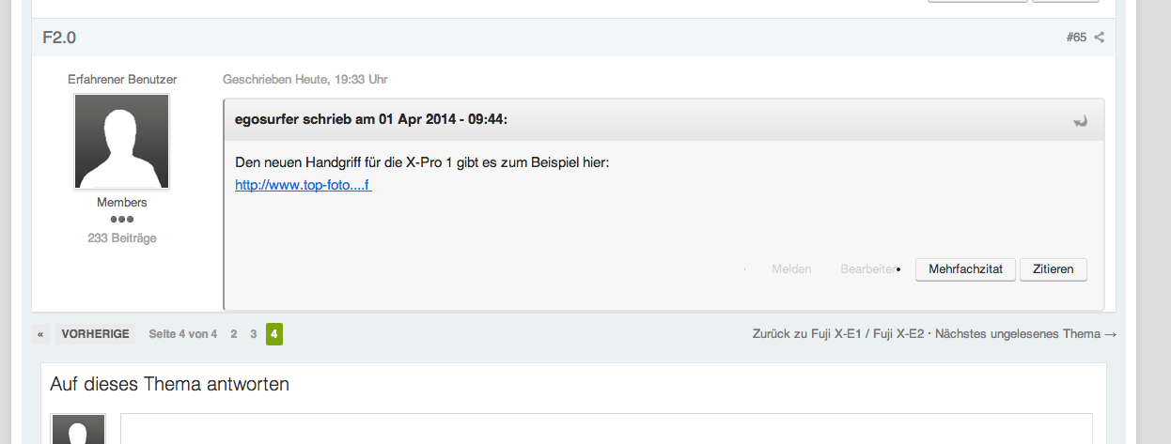Screen dimensions: 1171x444
Task: Click into the reply text field
Action: 606,429
